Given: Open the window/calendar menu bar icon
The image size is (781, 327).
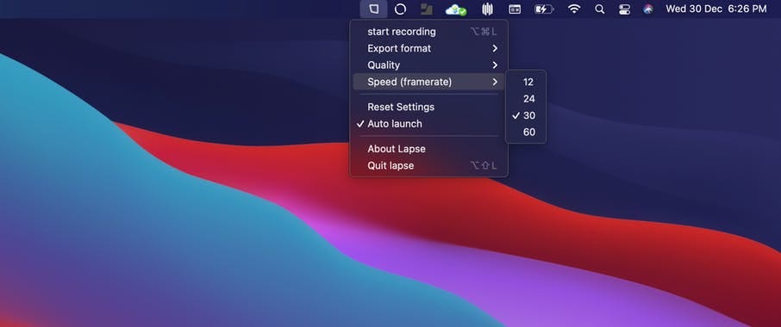Looking at the screenshot, I should 515,9.
